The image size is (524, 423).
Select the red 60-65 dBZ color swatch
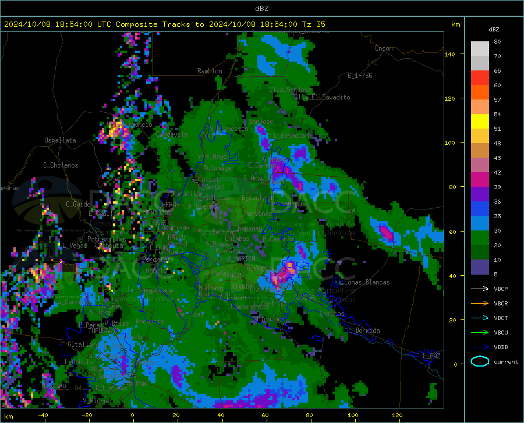pos(480,78)
